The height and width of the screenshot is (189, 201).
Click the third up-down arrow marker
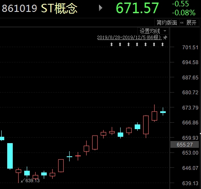point(128,45)
